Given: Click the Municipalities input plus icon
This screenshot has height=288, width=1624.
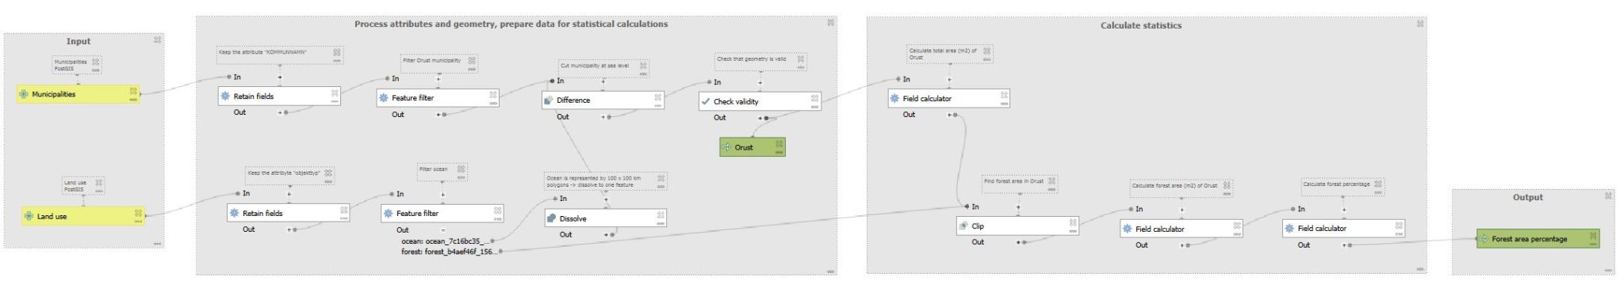Looking at the screenshot, I should click(24, 94).
